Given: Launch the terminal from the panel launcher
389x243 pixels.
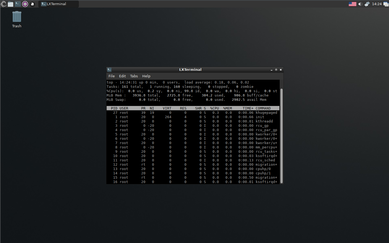Looking at the screenshot, I should pyautogui.click(x=18, y=4).
